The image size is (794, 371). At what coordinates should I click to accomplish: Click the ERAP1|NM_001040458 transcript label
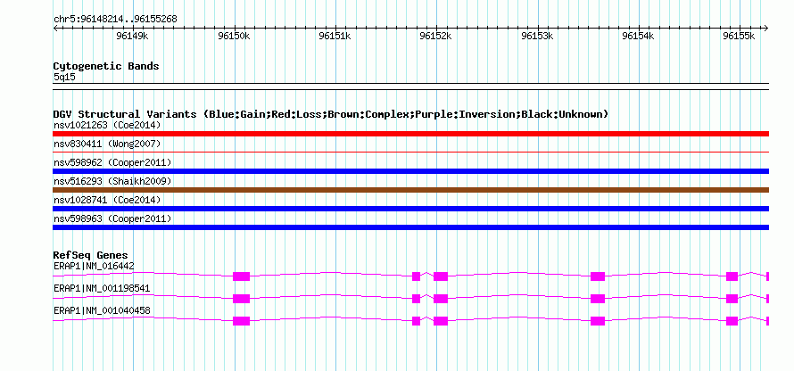pyautogui.click(x=102, y=310)
